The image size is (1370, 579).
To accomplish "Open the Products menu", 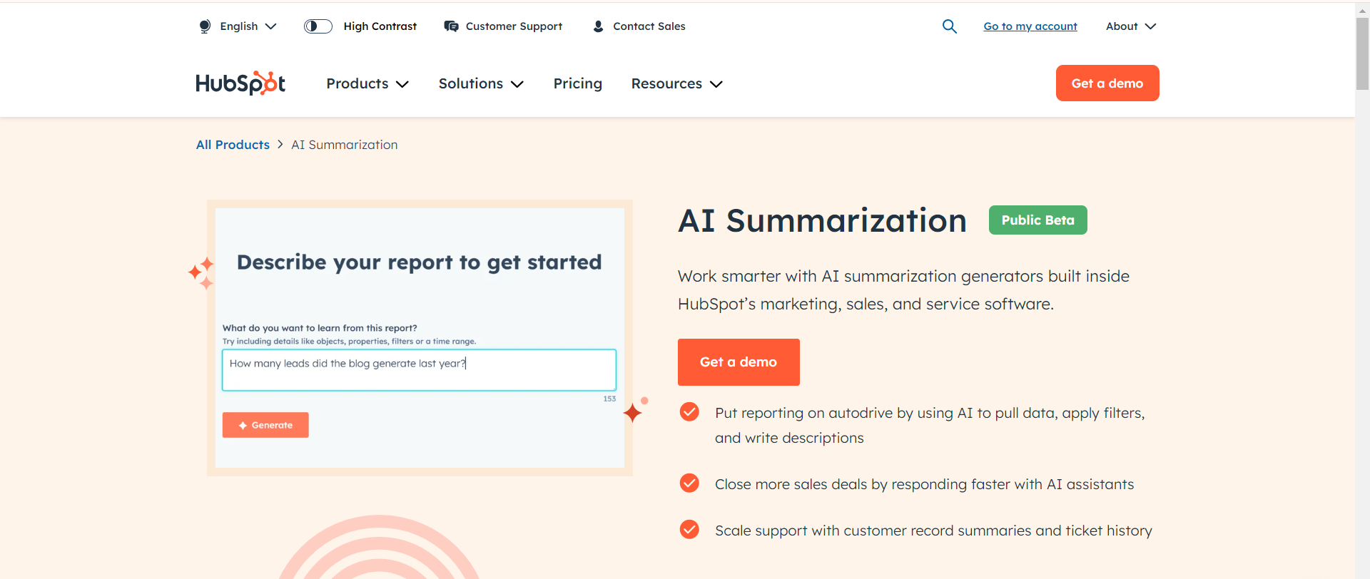I will (367, 83).
